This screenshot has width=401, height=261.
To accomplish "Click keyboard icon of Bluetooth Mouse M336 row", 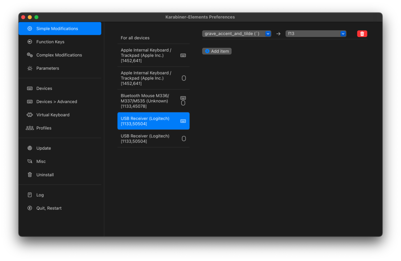I will coord(183,98).
